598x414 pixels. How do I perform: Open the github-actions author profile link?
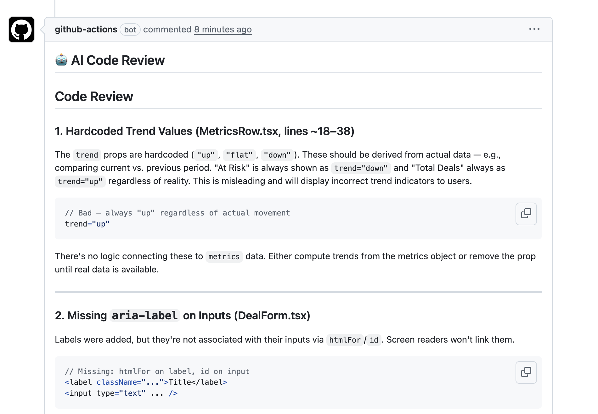(x=86, y=30)
